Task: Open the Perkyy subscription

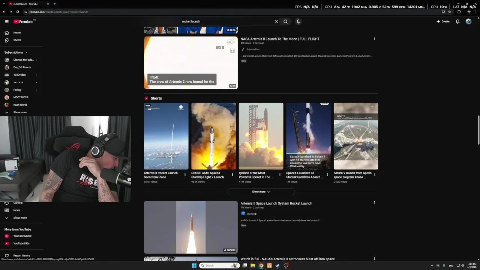Action: tap(21, 90)
